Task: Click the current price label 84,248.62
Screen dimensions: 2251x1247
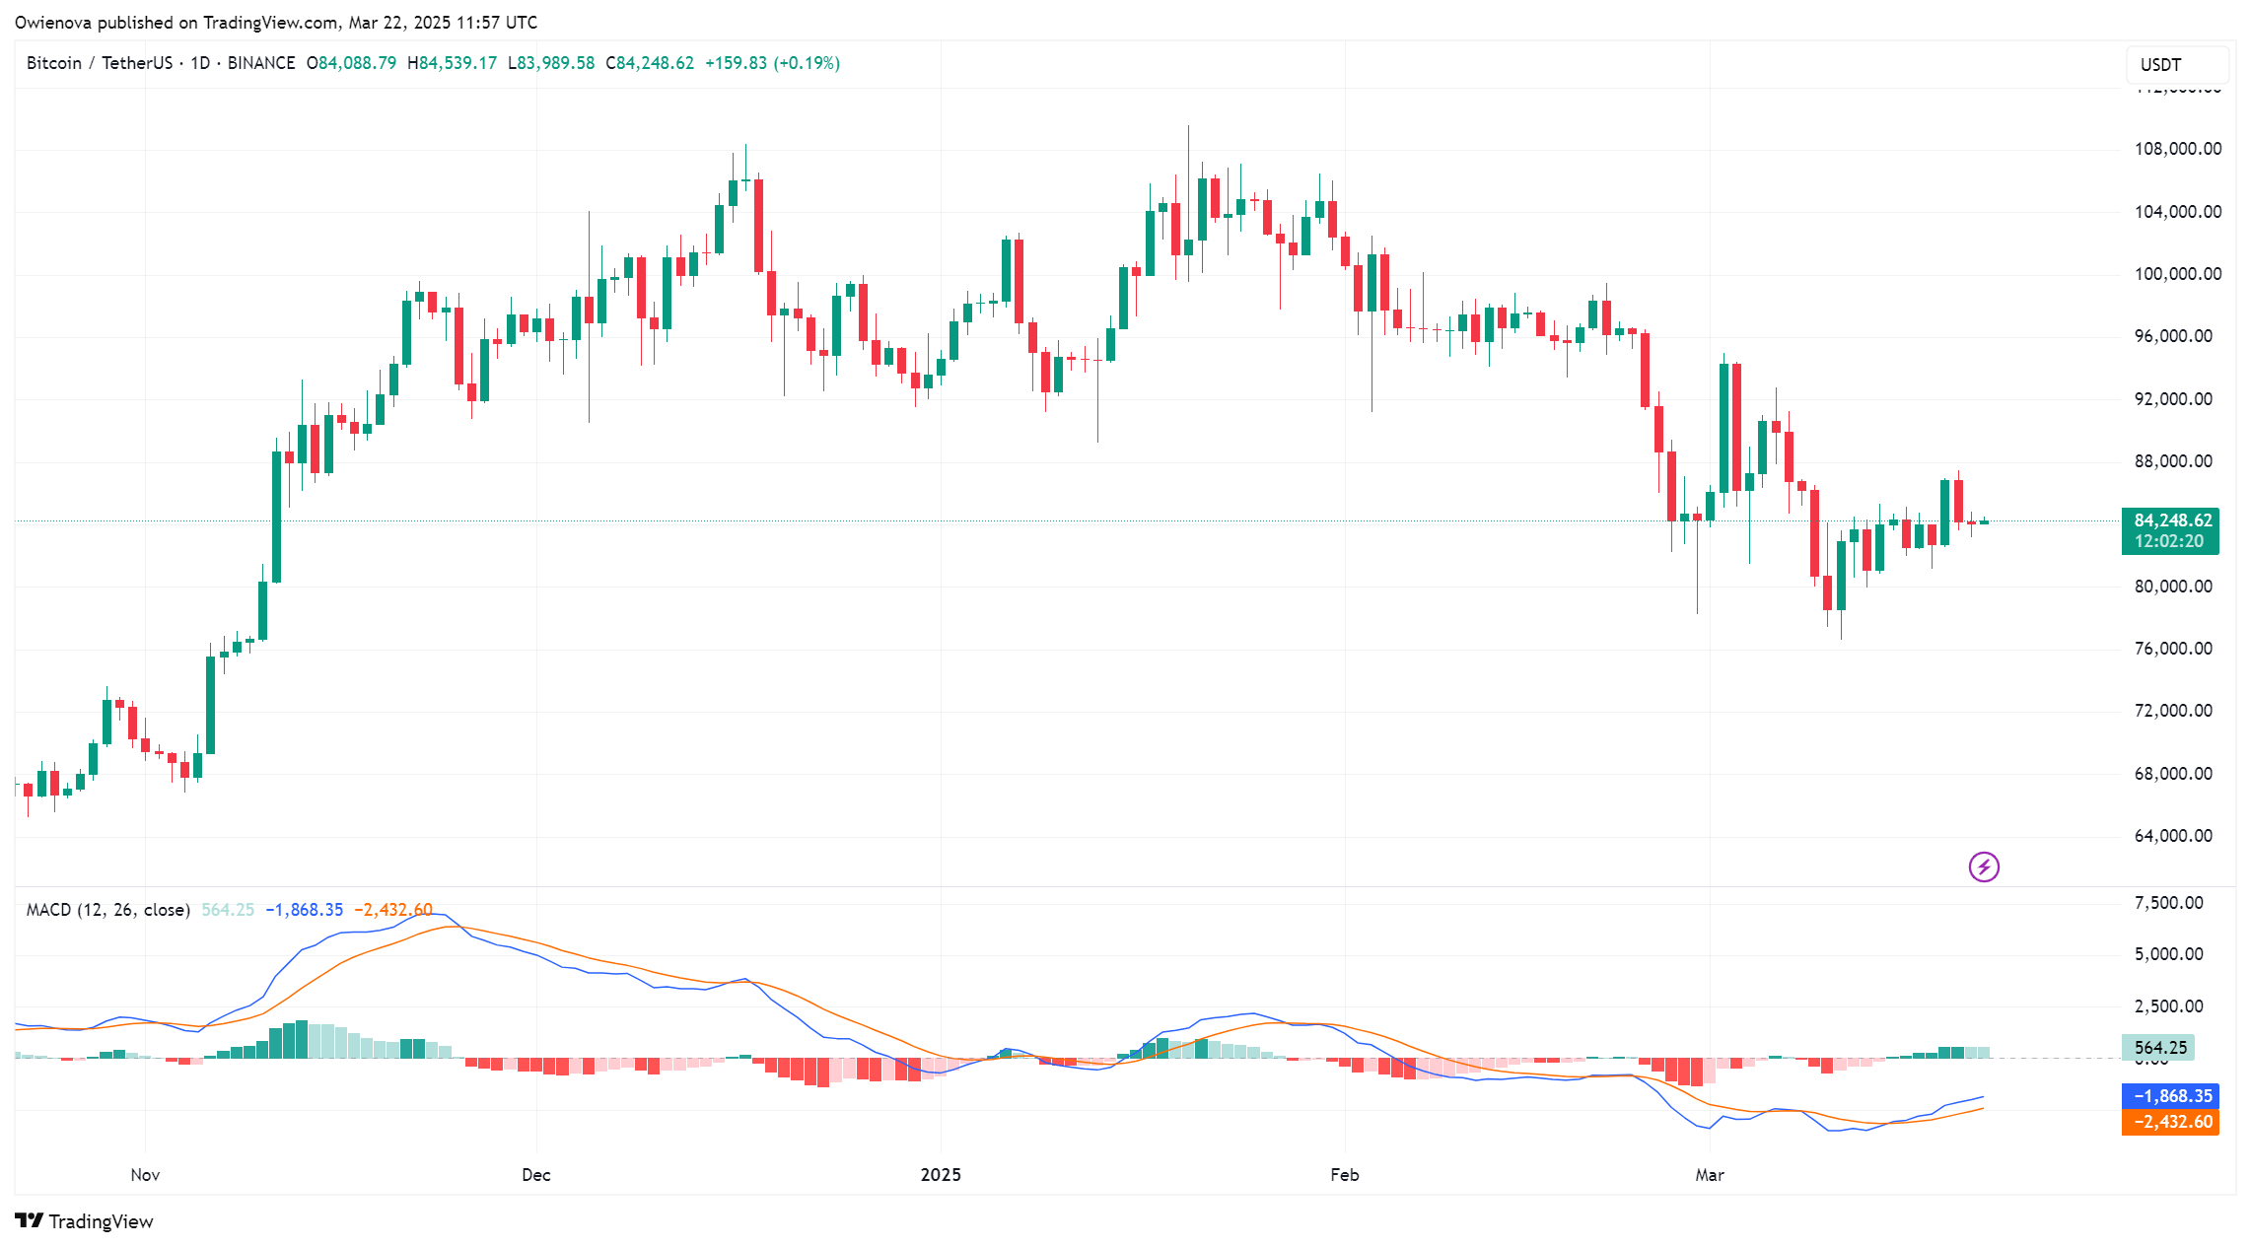Action: coord(2172,520)
